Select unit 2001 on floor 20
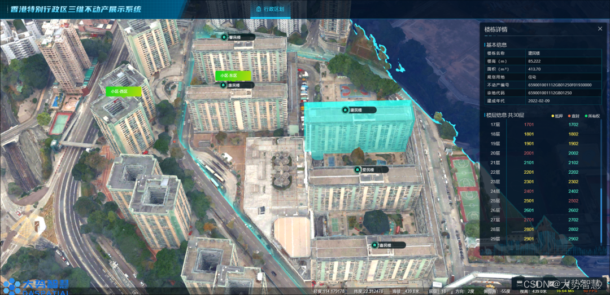 (x=529, y=153)
